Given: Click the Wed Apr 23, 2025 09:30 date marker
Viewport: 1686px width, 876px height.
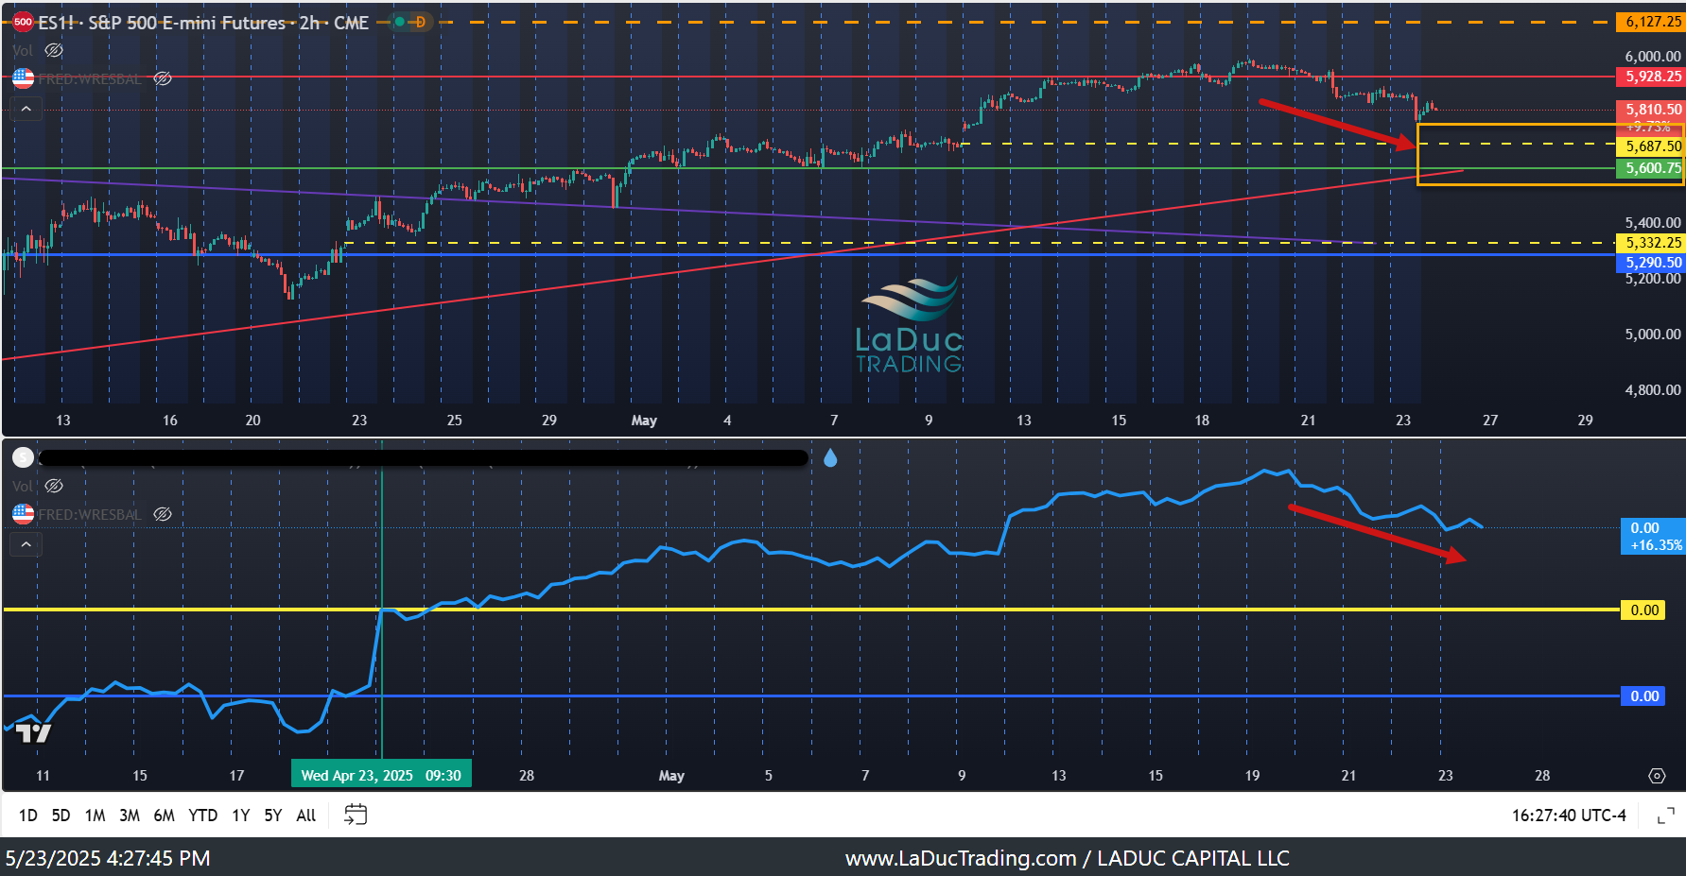Looking at the screenshot, I should 381,775.
